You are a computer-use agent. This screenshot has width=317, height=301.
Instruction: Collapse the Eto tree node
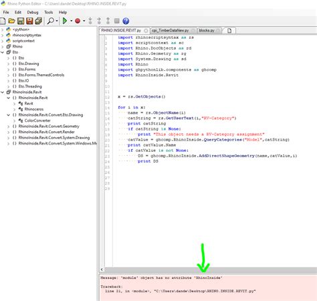tap(3, 52)
